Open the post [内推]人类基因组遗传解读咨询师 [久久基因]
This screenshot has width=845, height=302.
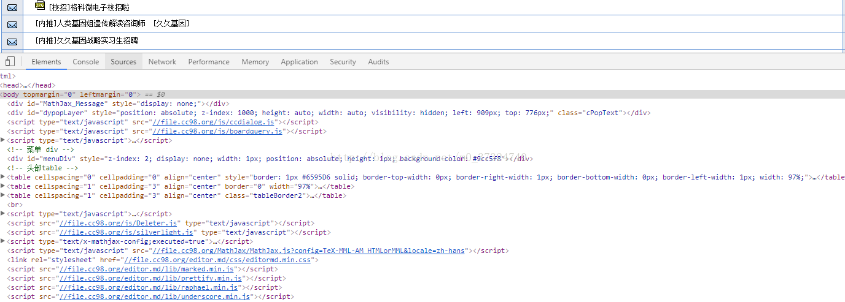point(112,24)
